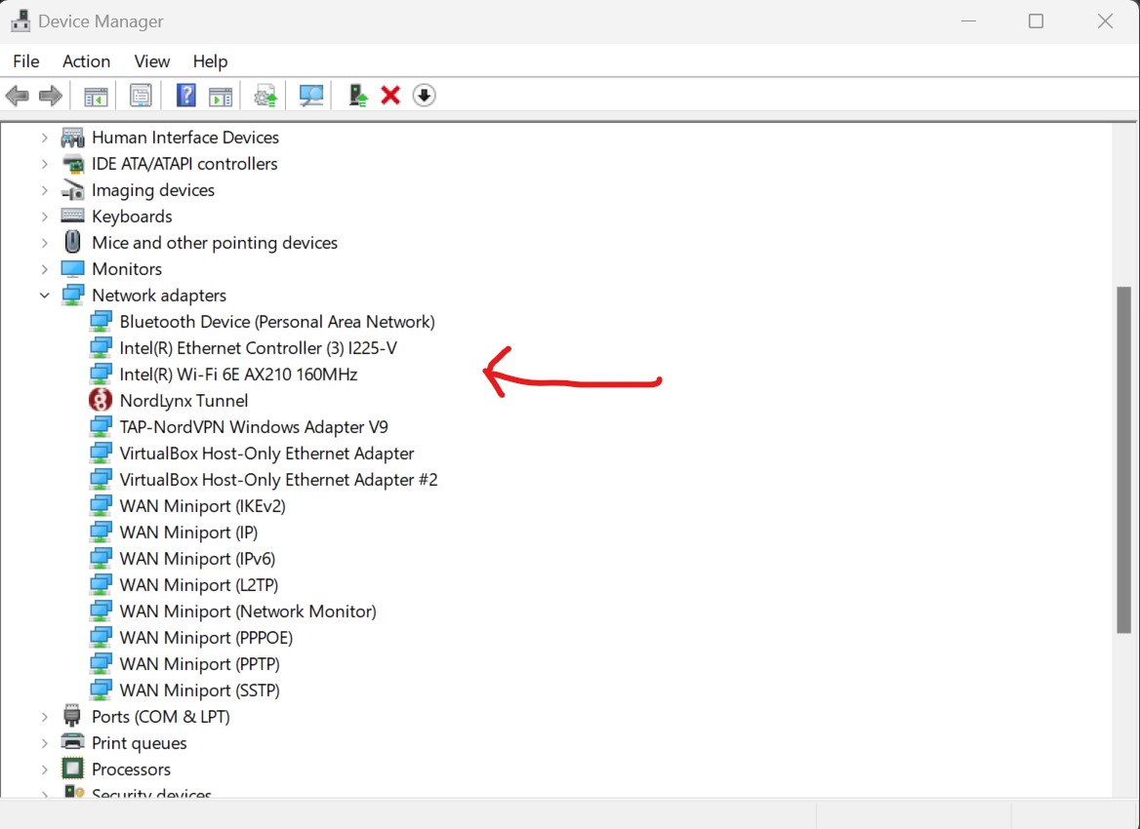Expand the Ports (COM & LPT) chevron
The image size is (1140, 829).
tap(44, 717)
